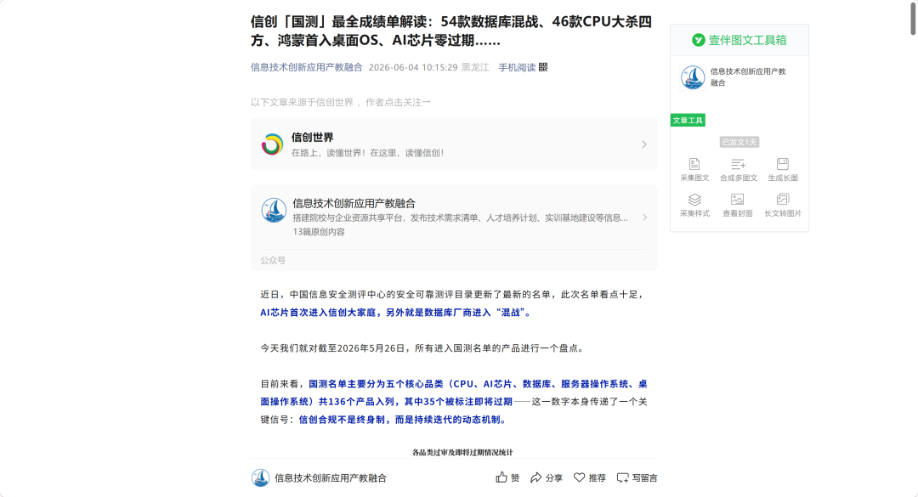Click the 已发文1天 badge
Viewport: 918px width, 497px height.
pos(739,142)
